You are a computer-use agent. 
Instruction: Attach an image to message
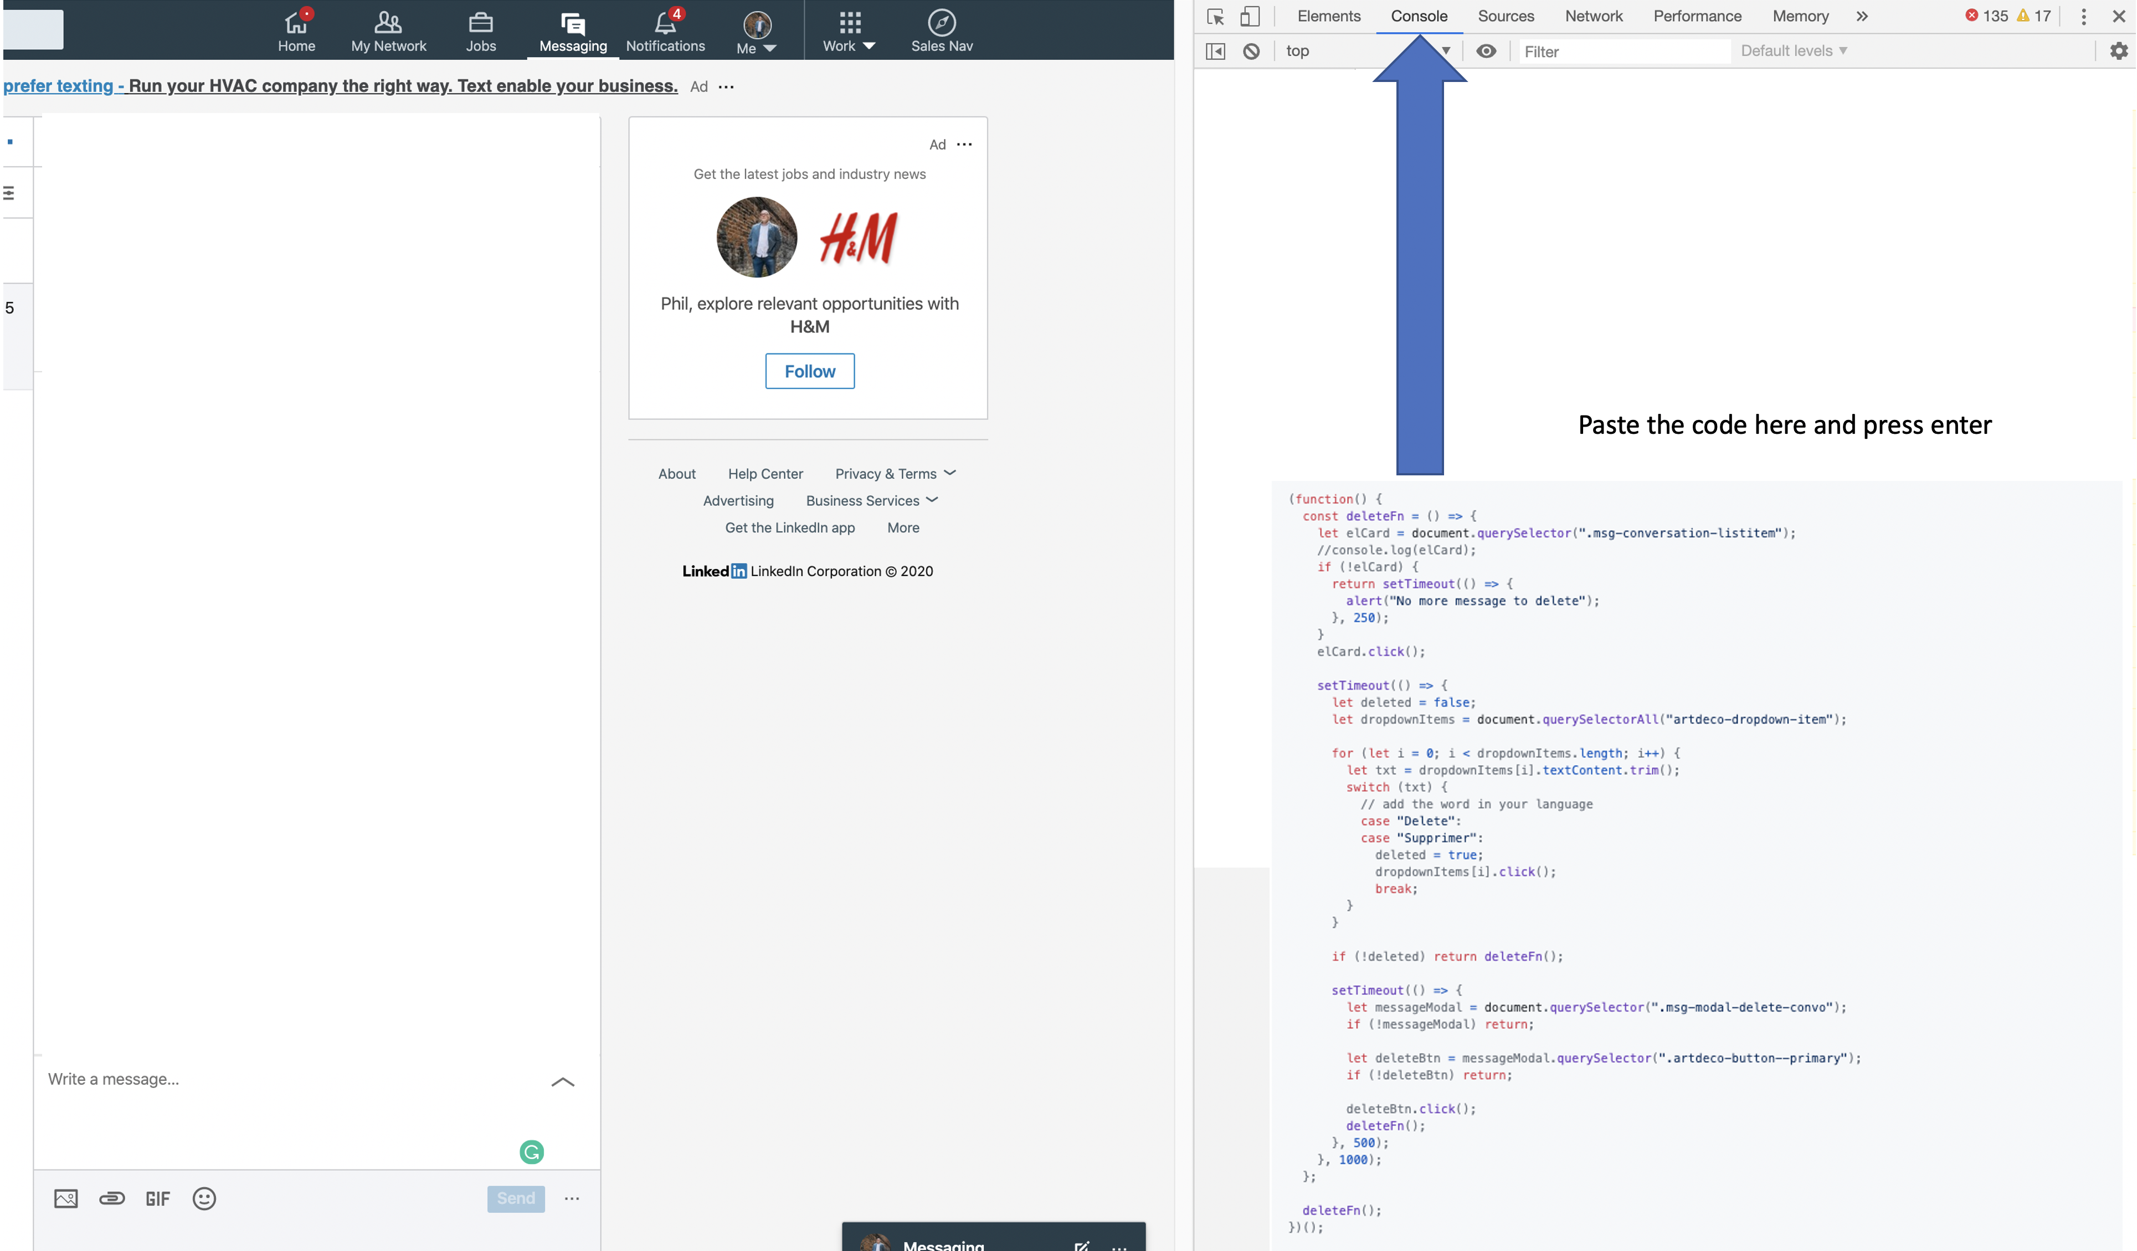pyautogui.click(x=66, y=1198)
